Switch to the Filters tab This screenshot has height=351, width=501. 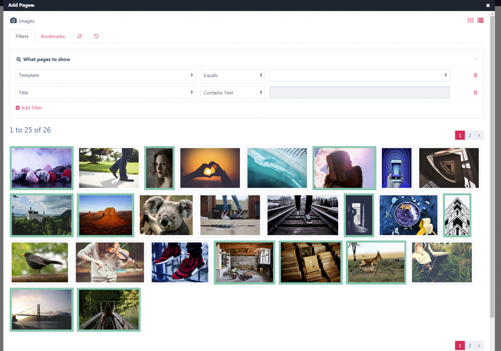(22, 36)
